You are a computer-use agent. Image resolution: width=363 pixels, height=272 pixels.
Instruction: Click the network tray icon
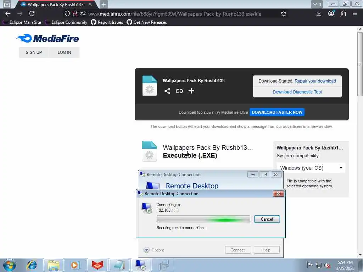point(319,265)
